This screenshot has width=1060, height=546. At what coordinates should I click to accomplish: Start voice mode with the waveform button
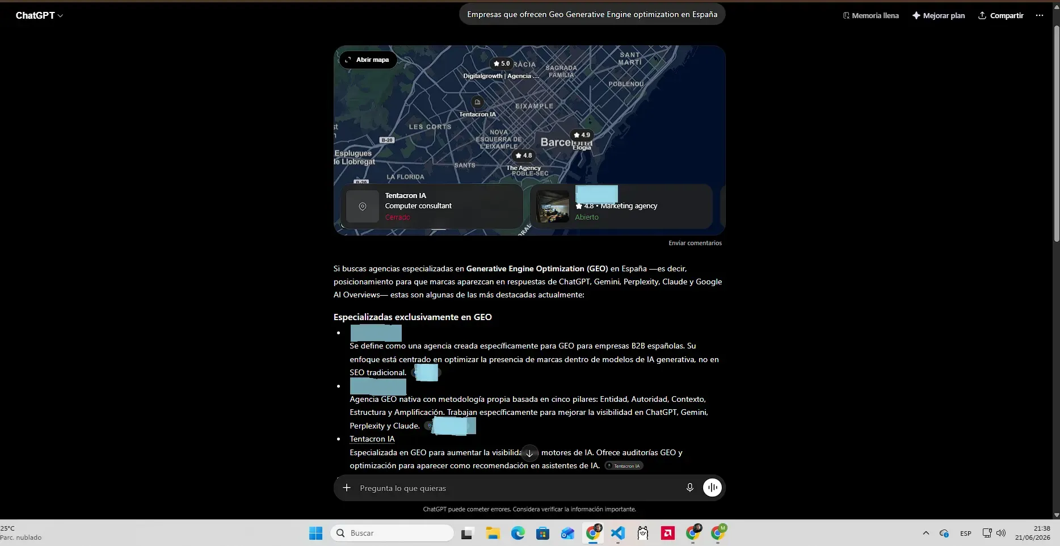pyautogui.click(x=712, y=488)
